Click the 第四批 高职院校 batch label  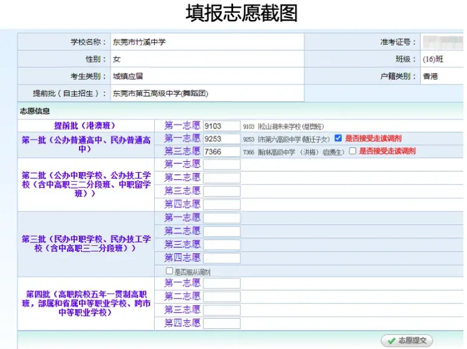pyautogui.click(x=86, y=303)
